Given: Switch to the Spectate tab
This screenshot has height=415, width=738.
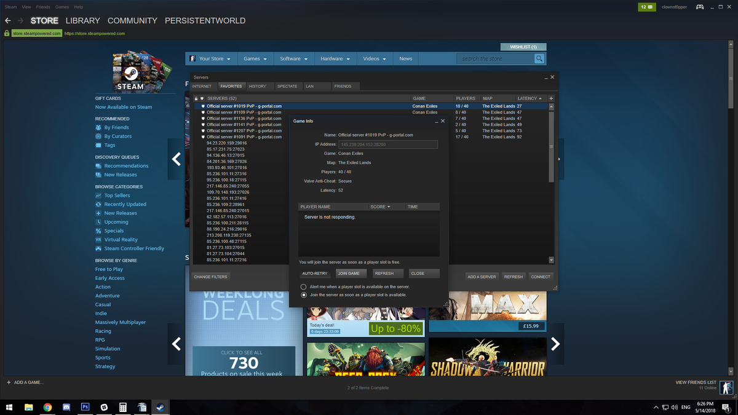Looking at the screenshot, I should click(x=287, y=86).
